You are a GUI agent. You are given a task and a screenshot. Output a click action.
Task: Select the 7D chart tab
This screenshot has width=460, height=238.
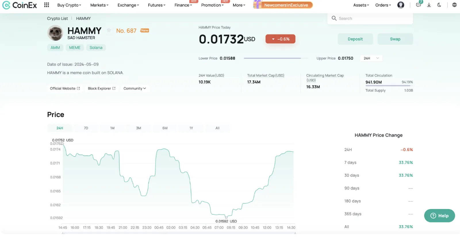click(x=86, y=128)
